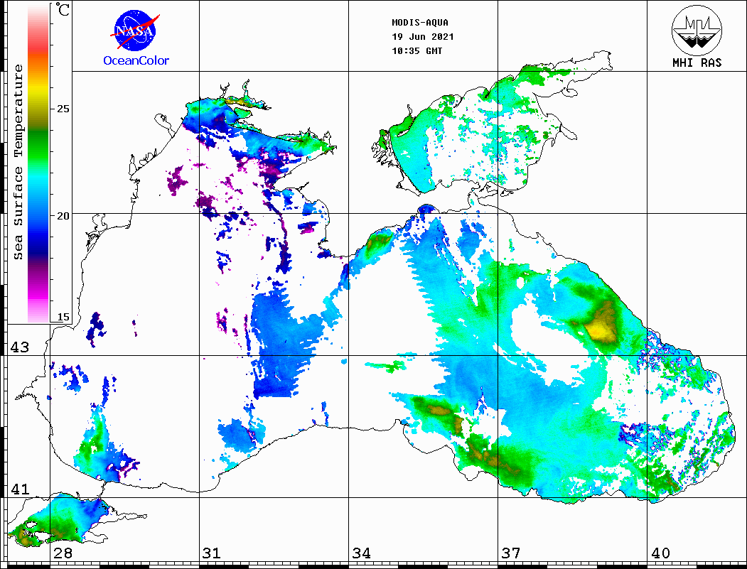Click the MHI RAS text label

pos(697,63)
